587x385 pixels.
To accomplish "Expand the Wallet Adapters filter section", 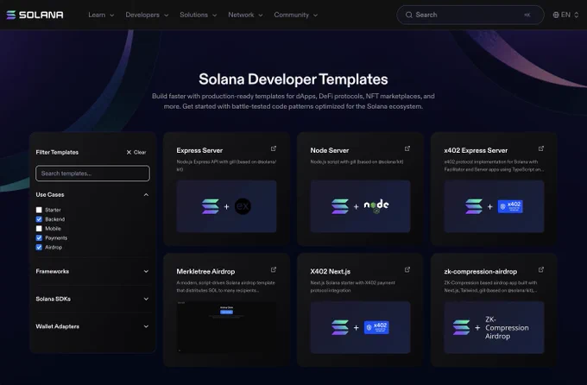I will 92,326.
